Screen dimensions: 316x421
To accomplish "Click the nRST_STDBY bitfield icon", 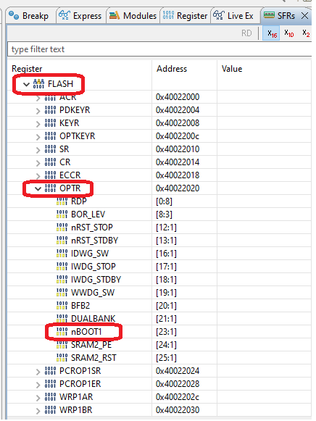I will [62, 241].
